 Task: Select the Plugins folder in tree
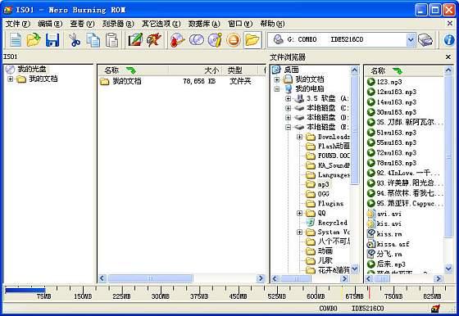(x=330, y=204)
